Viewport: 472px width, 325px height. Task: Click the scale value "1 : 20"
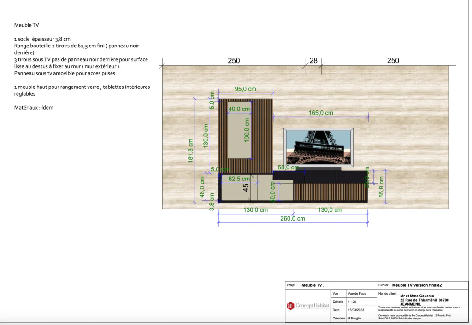[352, 302]
